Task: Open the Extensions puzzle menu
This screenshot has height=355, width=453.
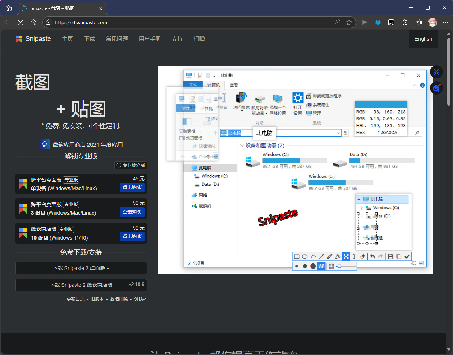Action: click(404, 22)
